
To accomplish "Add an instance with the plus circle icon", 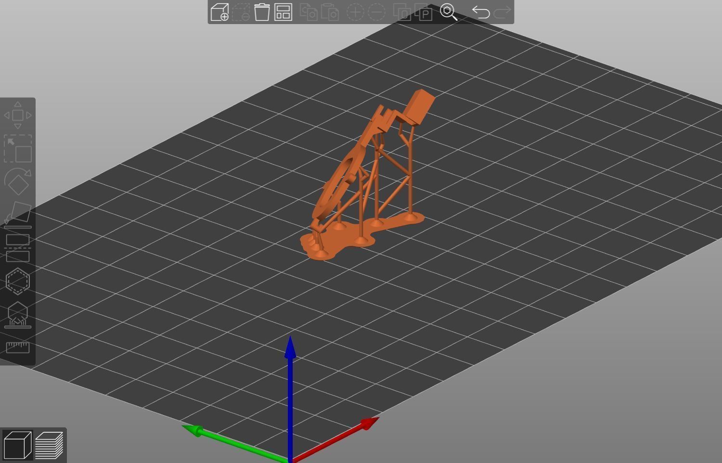I will pyautogui.click(x=355, y=12).
